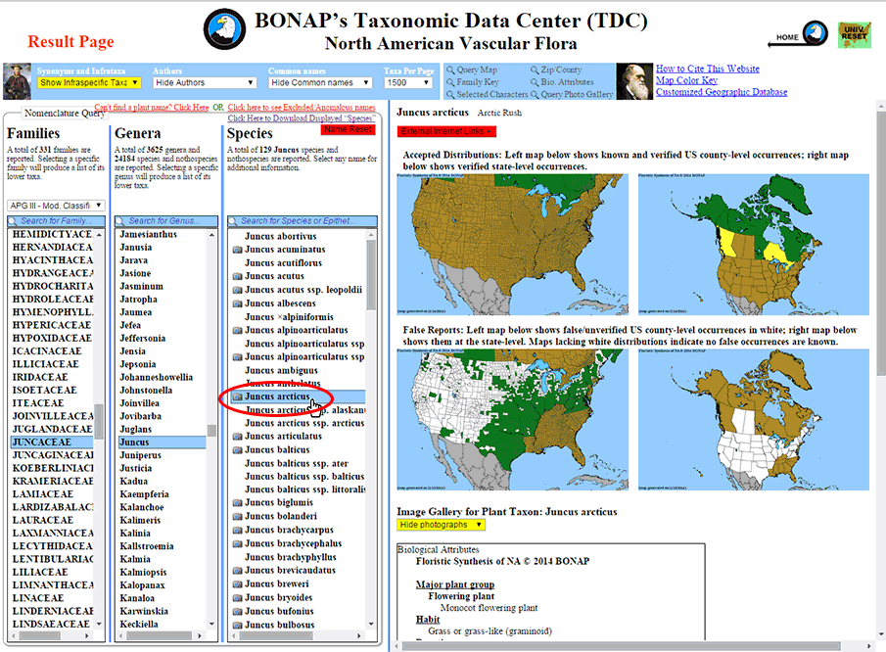Select Juncus ambiguus in Species list

point(281,370)
